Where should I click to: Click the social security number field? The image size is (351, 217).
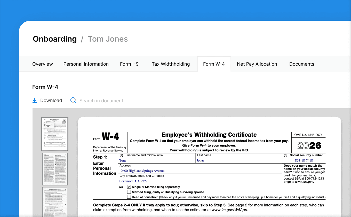pos(304,160)
